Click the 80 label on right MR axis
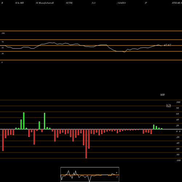Viewport: 182px width, 182px height. 178,108
